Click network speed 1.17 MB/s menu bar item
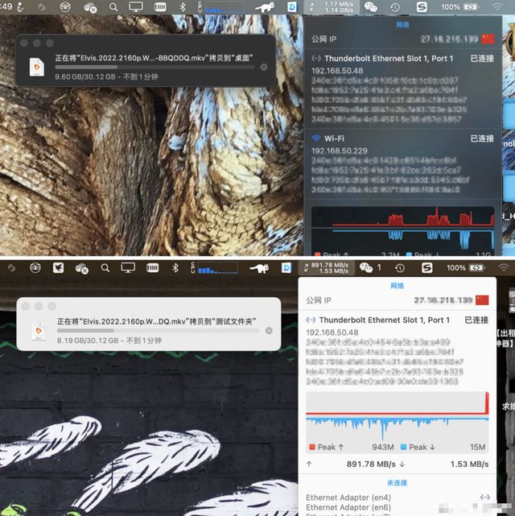The height and width of the screenshot is (516, 515). 332,7
